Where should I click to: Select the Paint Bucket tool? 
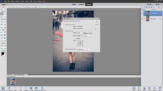click(2, 35)
